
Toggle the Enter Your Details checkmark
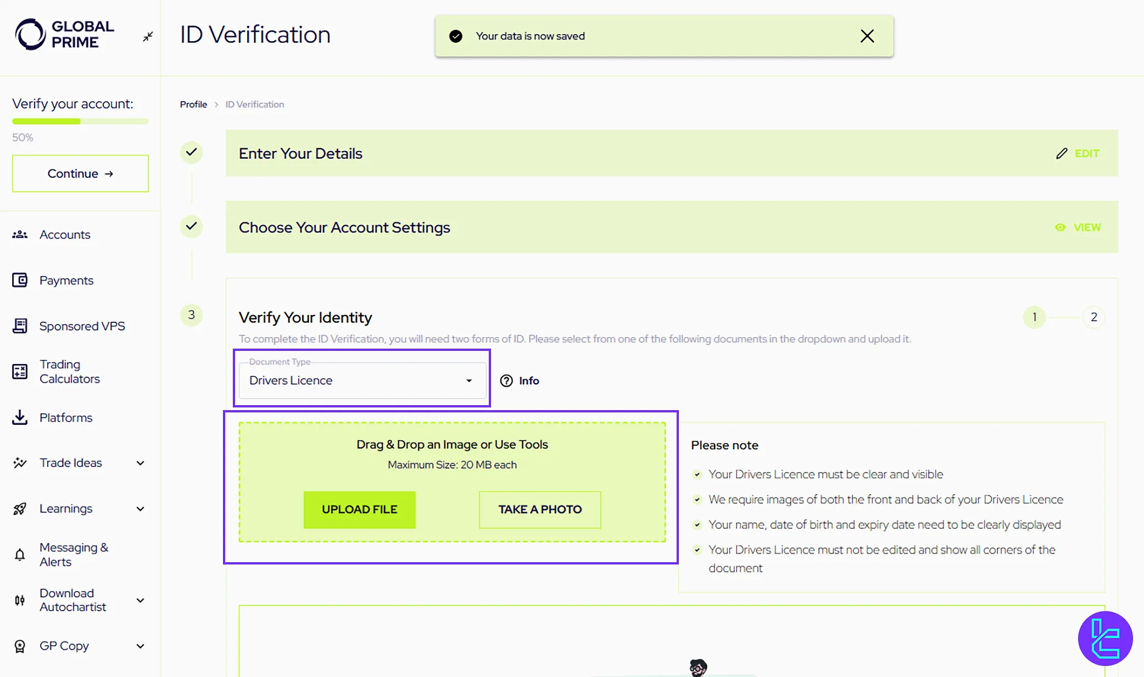tap(192, 152)
